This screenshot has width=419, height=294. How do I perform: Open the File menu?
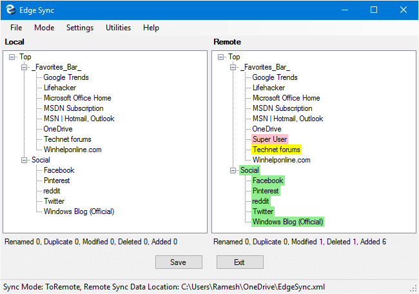(x=16, y=28)
